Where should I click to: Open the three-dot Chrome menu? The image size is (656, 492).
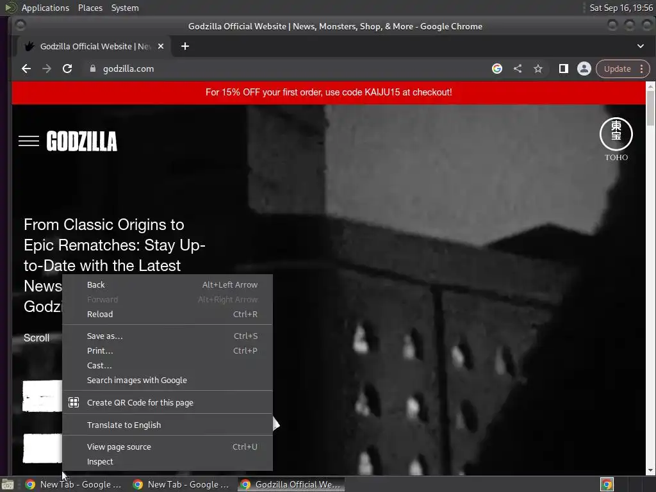(642, 69)
